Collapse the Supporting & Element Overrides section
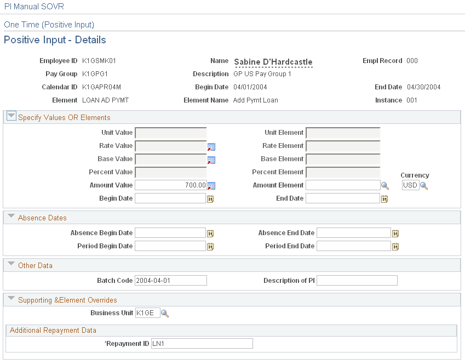This screenshot has width=465, height=364. pos(11,299)
